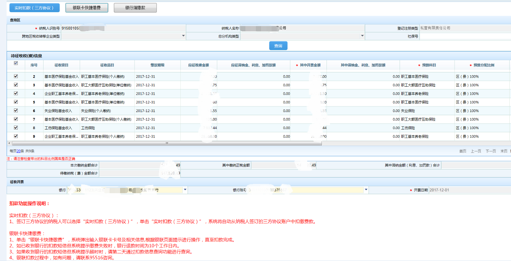Go to 首页 pagination link
Screen dimensions: 511x261
463,151
